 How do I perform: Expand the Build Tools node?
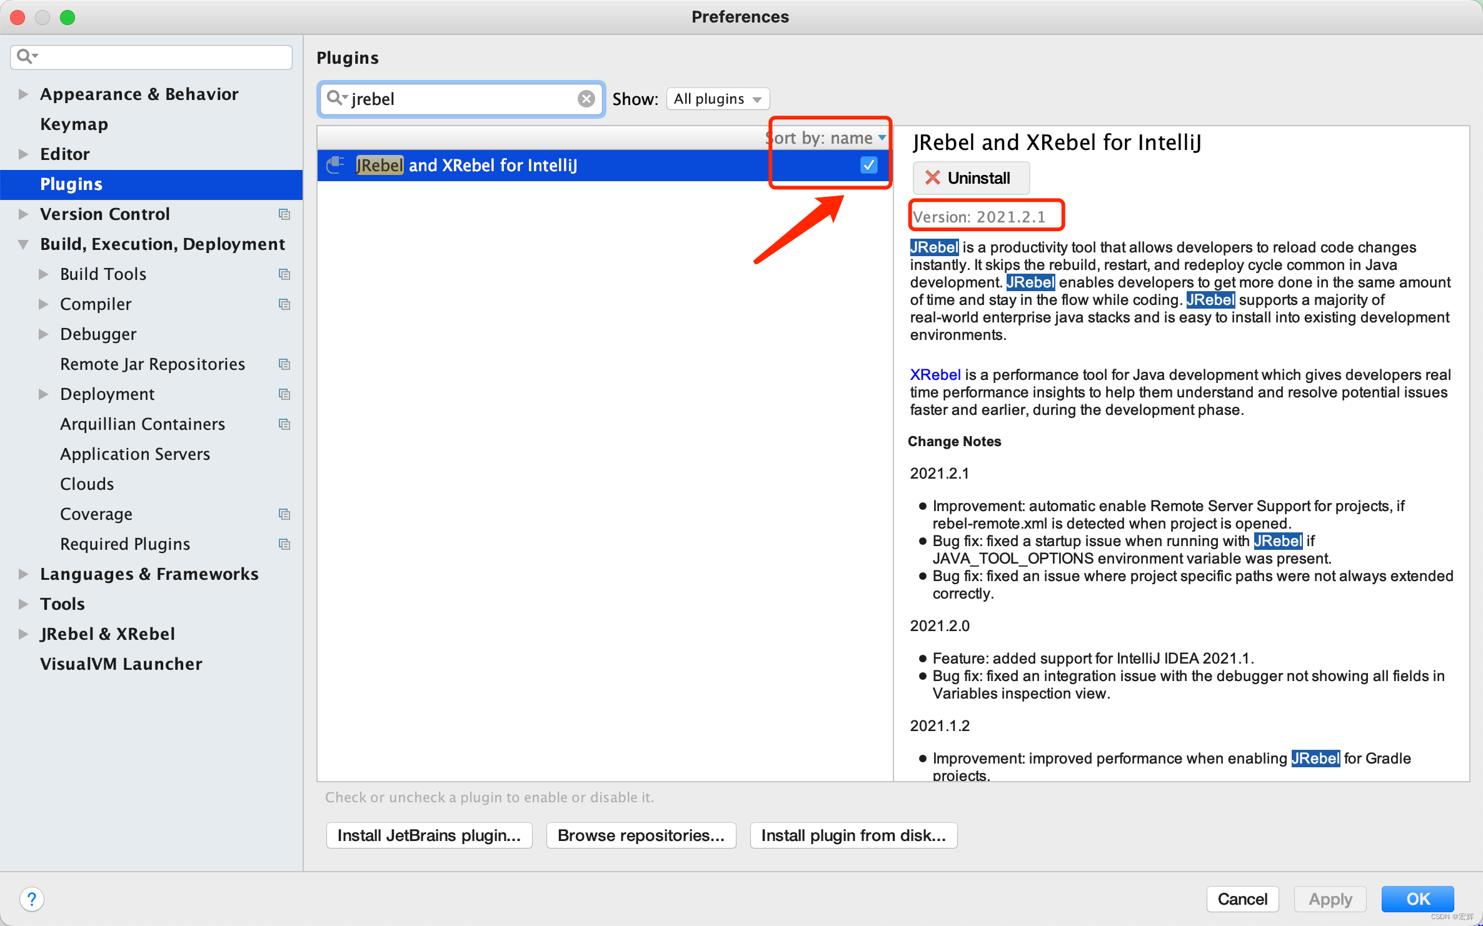pos(43,274)
